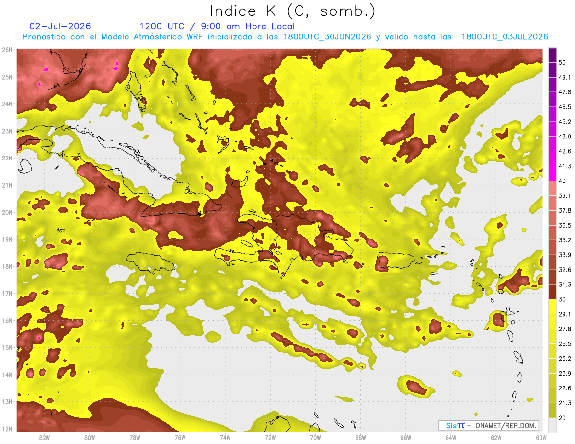Viewport: 575px width, 444px height.
Task: Click the colorbar label '43.9'
Action: (564, 137)
